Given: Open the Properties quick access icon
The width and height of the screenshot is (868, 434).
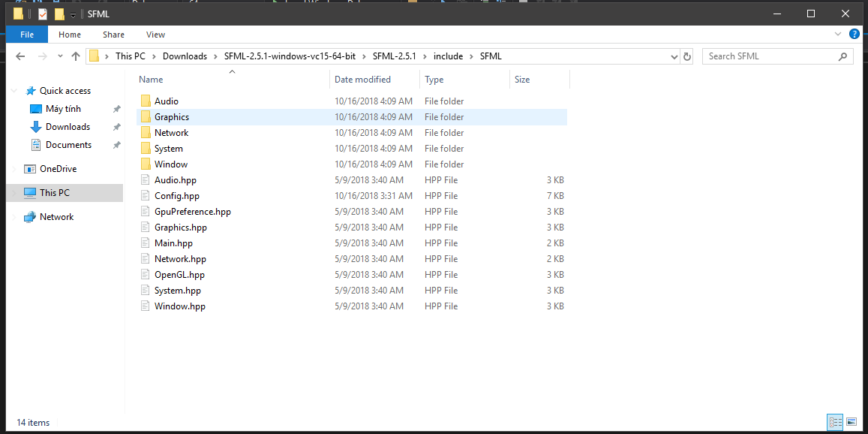Looking at the screenshot, I should click(x=42, y=14).
